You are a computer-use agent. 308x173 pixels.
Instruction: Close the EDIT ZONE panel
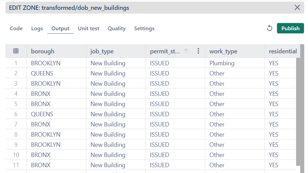click(x=297, y=7)
